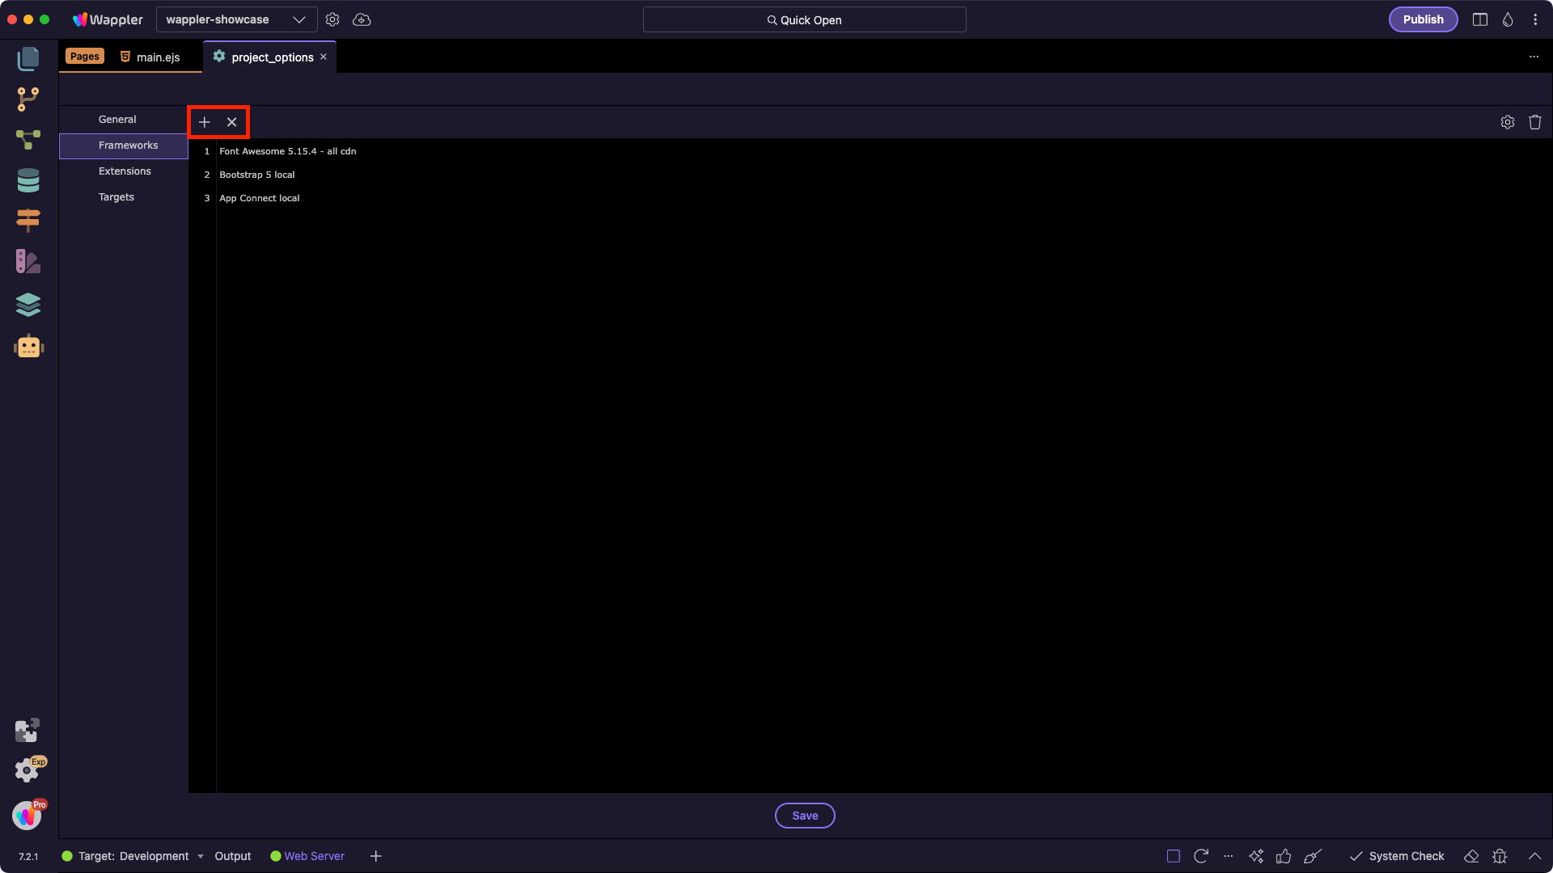Click the add framework plus icon
The width and height of the screenshot is (1553, 873).
[205, 122]
